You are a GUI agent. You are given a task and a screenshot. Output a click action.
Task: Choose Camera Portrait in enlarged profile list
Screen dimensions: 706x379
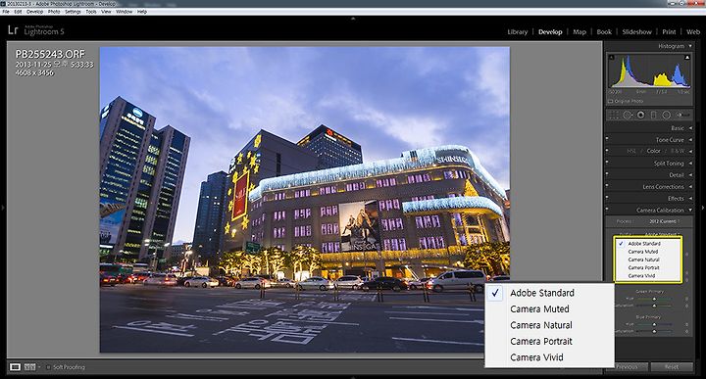pyautogui.click(x=541, y=341)
